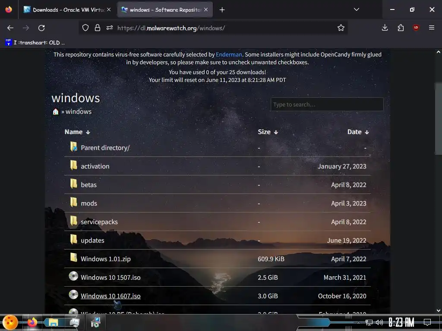Open the transheart OLD bookmark
The image size is (442, 331).
35,43
